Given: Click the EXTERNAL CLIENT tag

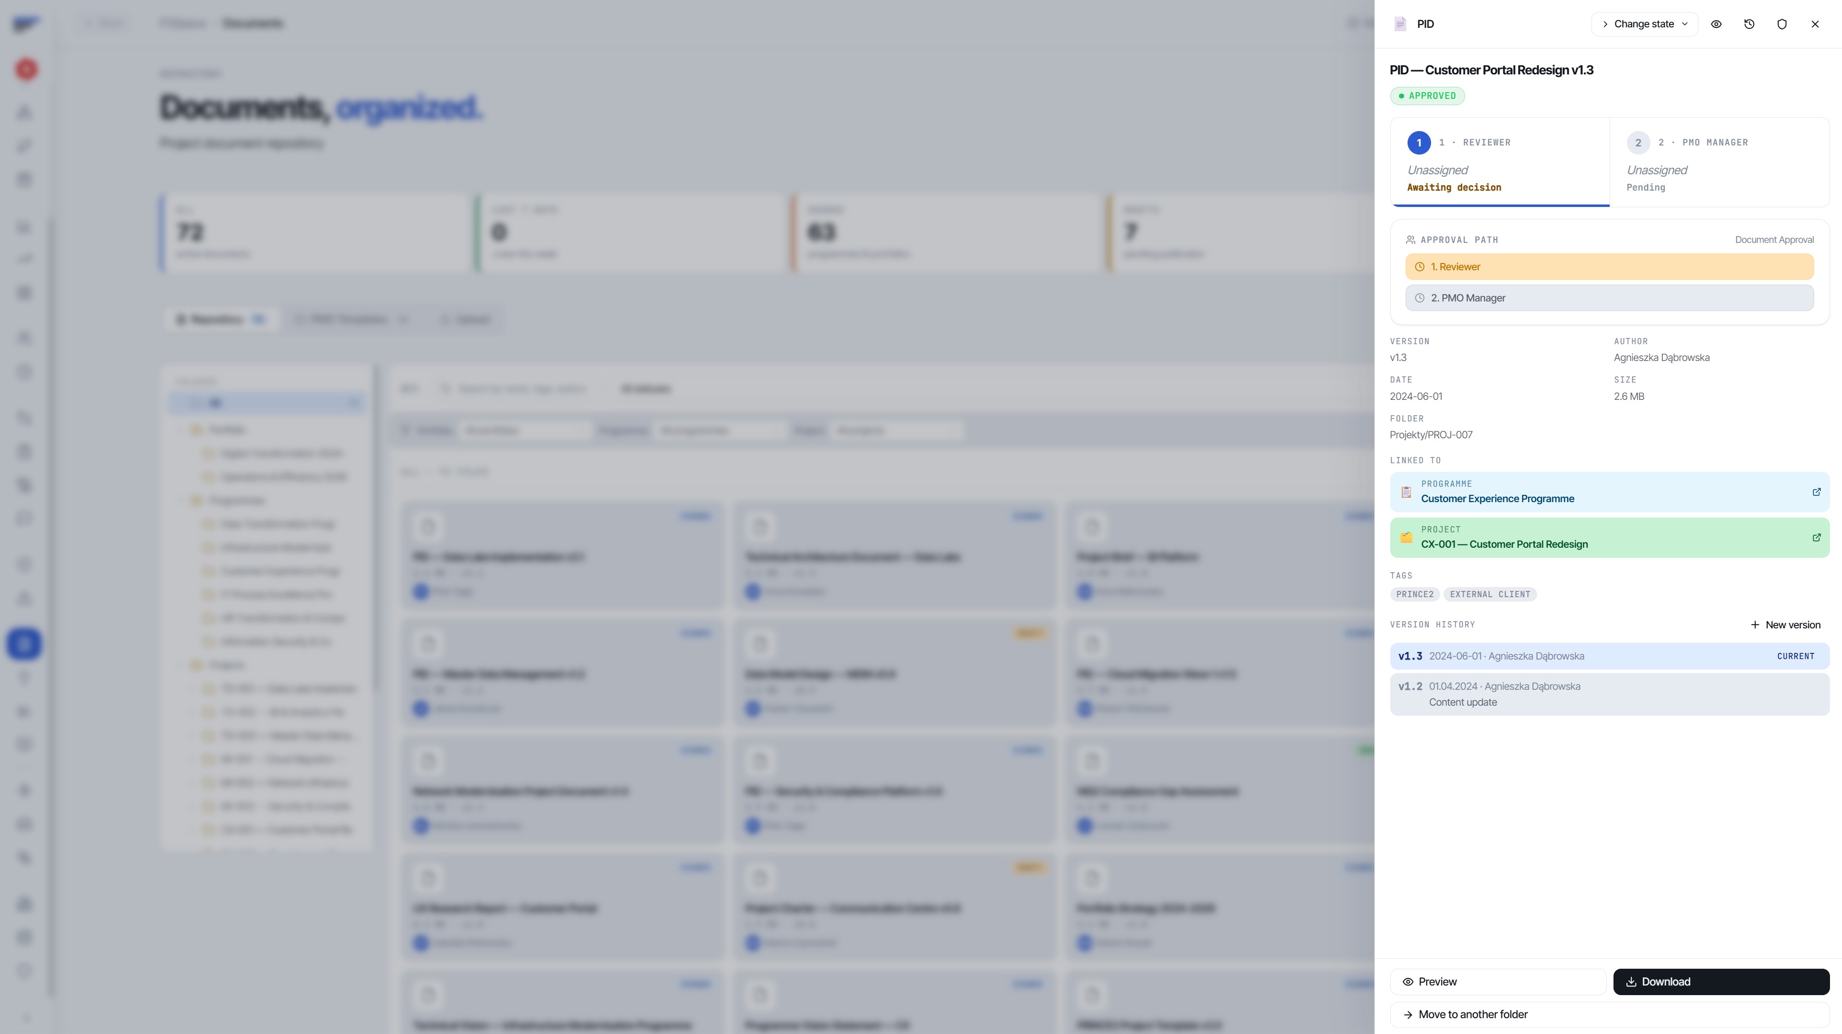Looking at the screenshot, I should 1490,594.
